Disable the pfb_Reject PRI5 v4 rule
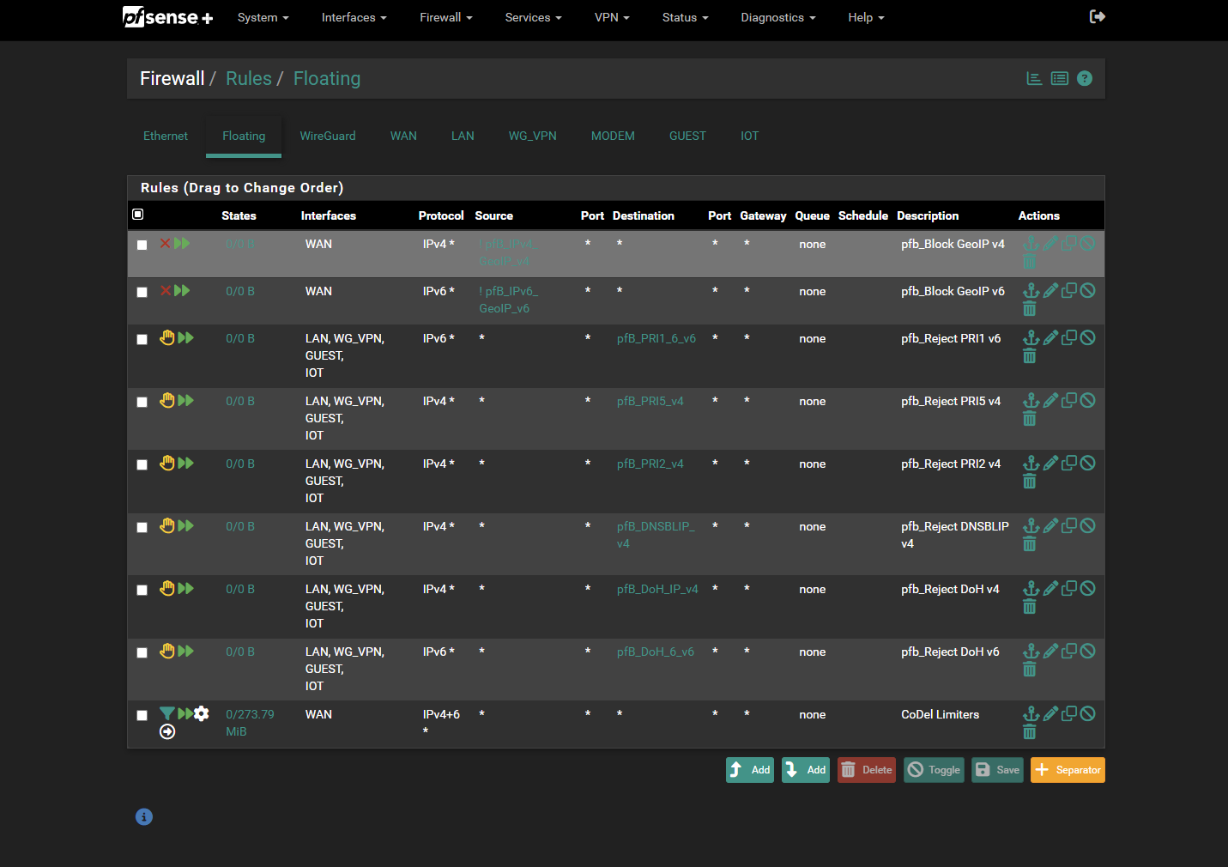This screenshot has width=1228, height=867. [x=1088, y=400]
